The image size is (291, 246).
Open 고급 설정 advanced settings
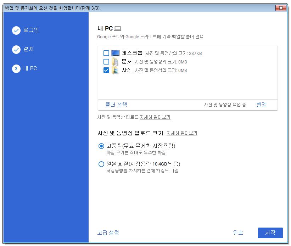[x=108, y=233]
